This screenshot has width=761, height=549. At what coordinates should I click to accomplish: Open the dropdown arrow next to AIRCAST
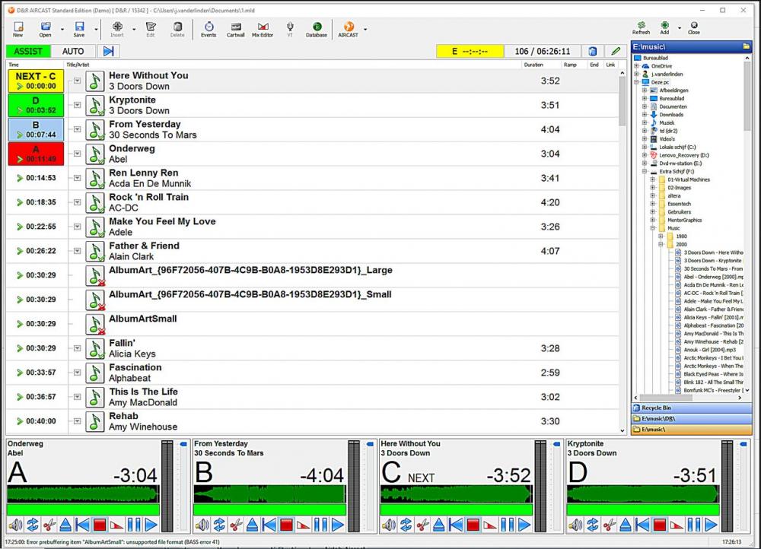tap(365, 30)
